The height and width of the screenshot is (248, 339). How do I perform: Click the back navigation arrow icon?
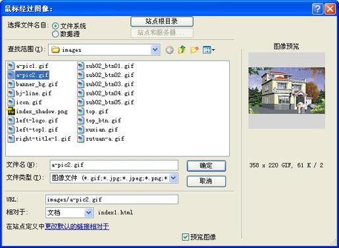(169, 50)
